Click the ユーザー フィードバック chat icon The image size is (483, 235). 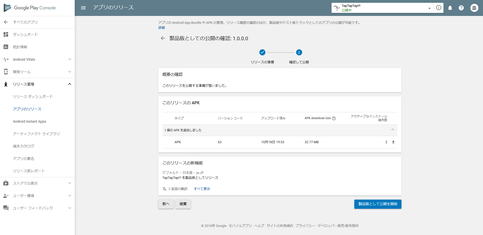6,208
